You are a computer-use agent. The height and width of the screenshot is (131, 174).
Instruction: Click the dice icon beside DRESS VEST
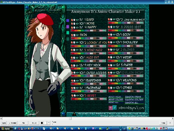(111, 27)
